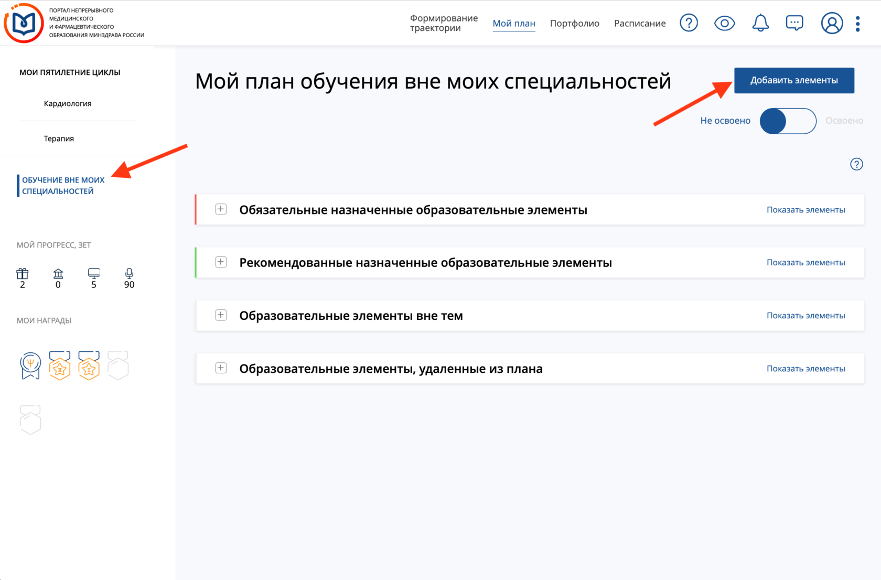The width and height of the screenshot is (881, 580).
Task: Open the three-dot more menu
Action: (858, 24)
